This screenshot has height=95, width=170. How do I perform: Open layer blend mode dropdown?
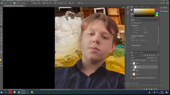[138, 58]
